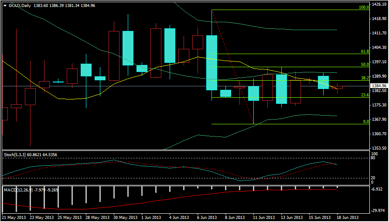
Task: Click the MACD scale value -29.974
Action: pyautogui.click(x=378, y=211)
